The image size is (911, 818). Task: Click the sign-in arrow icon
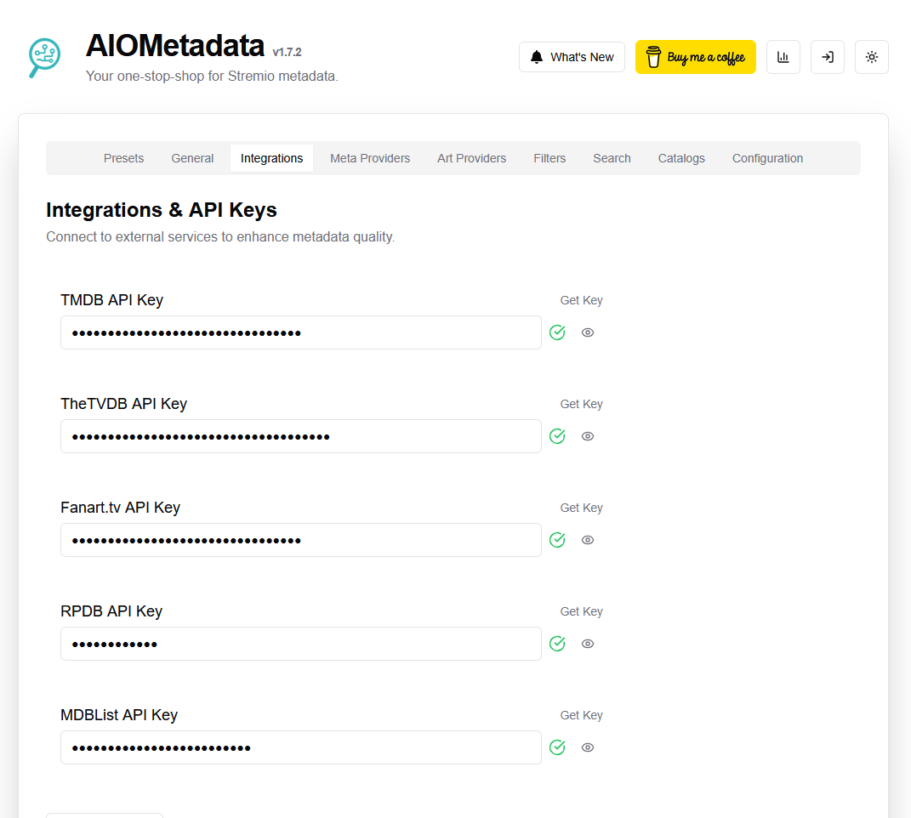pos(827,57)
